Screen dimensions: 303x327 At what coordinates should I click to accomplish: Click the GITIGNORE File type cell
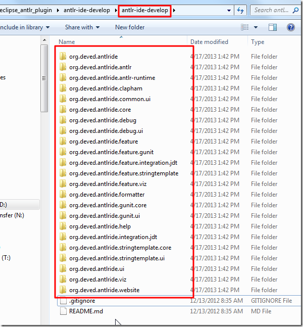point(271,301)
